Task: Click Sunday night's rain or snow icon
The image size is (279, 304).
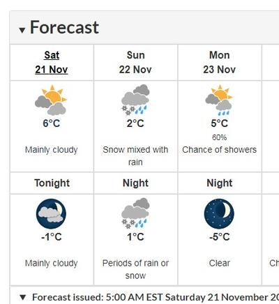Action: [x=135, y=213]
